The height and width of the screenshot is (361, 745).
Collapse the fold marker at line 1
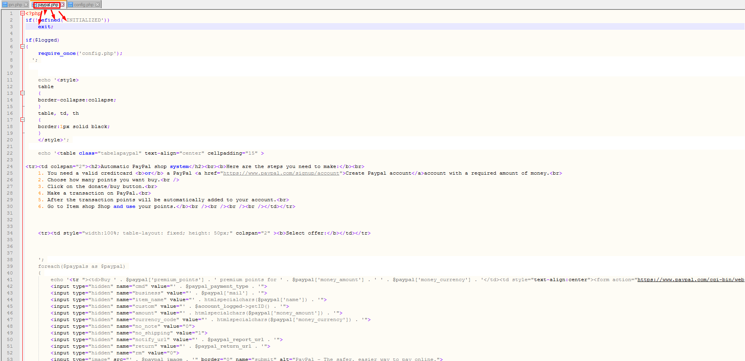click(x=22, y=13)
